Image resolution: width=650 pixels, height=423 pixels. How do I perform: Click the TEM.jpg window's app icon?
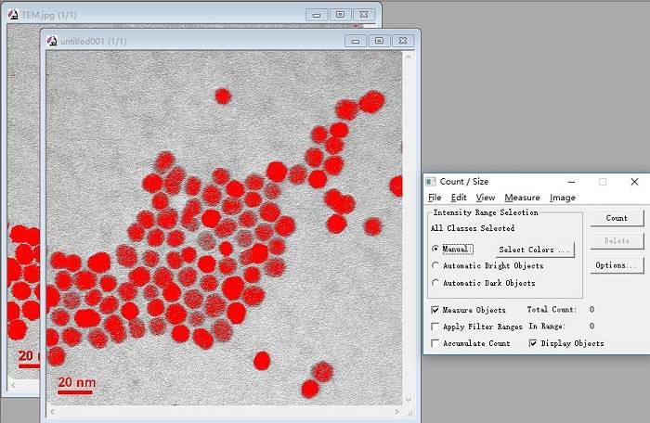[12, 15]
